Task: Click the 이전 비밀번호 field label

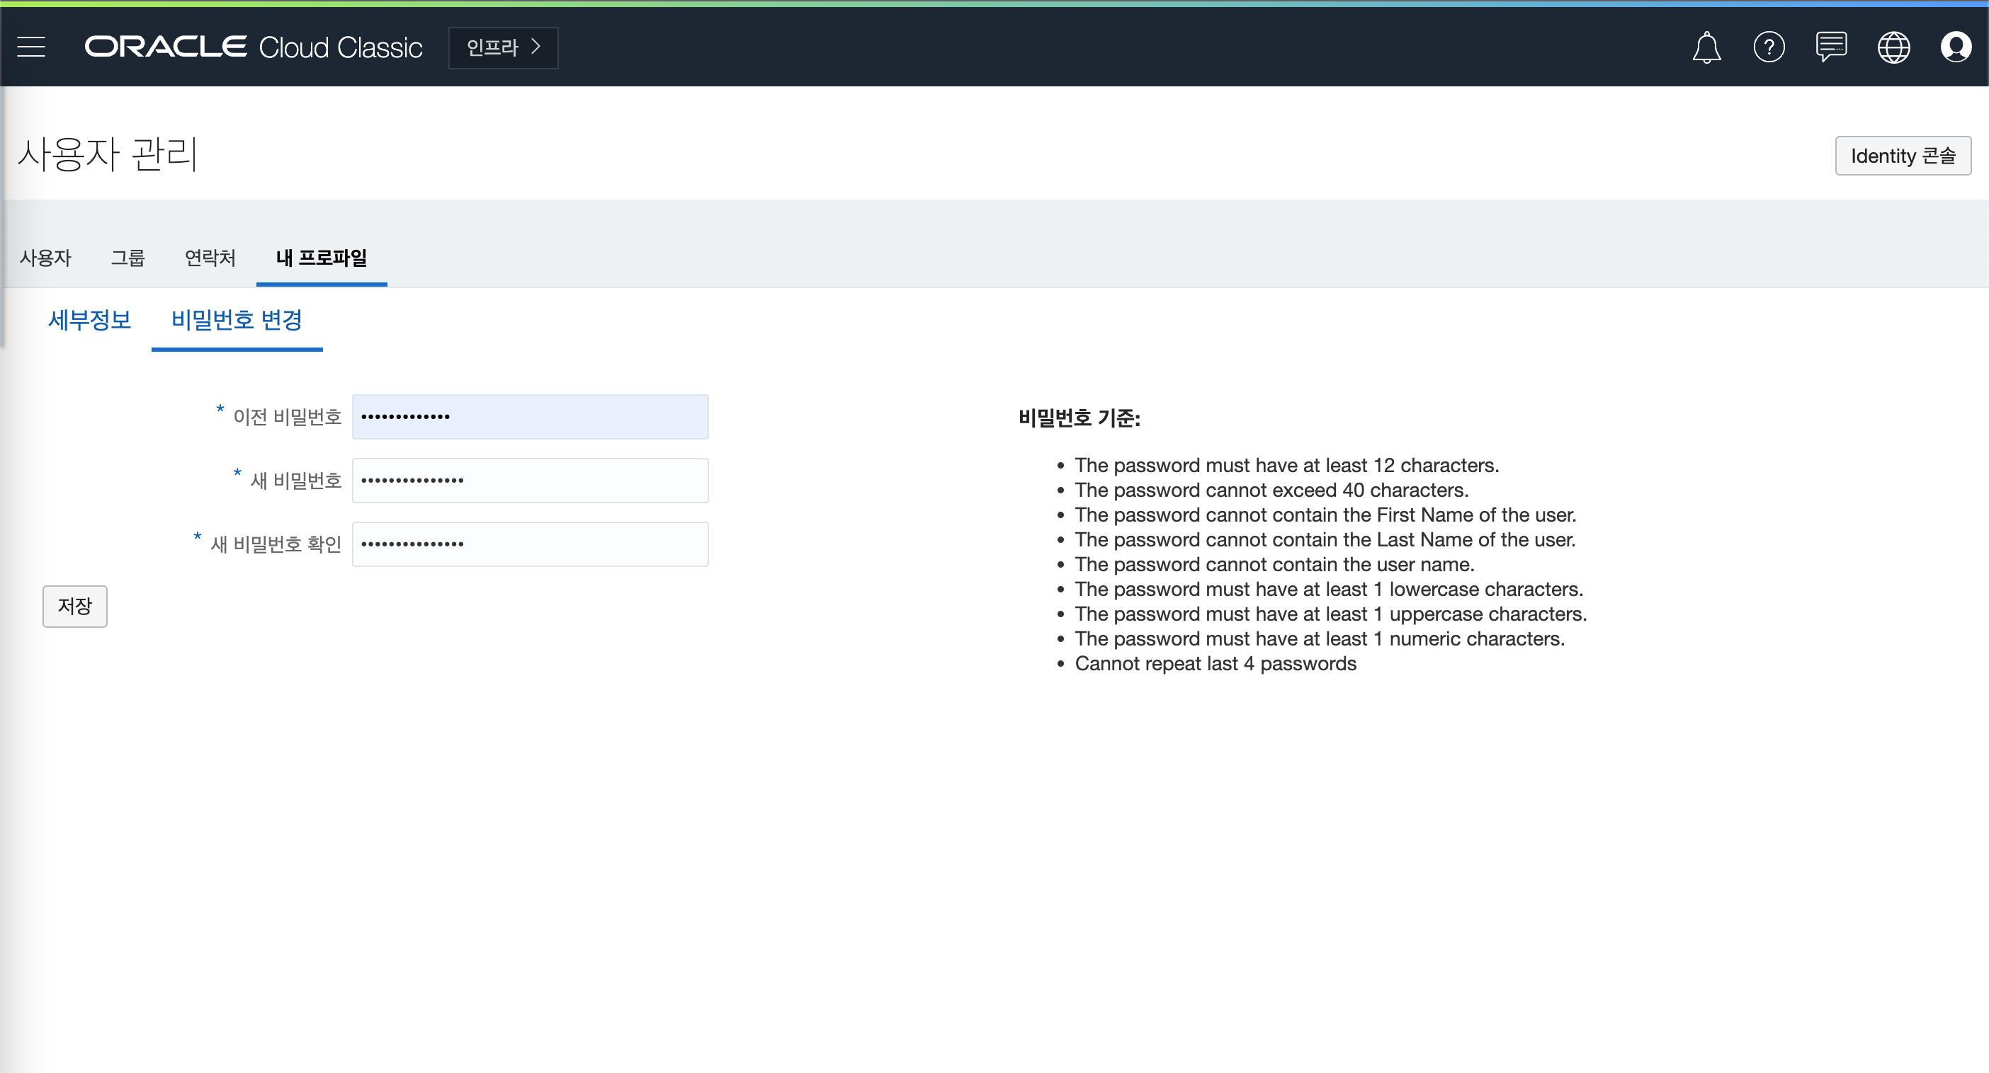Action: [288, 418]
